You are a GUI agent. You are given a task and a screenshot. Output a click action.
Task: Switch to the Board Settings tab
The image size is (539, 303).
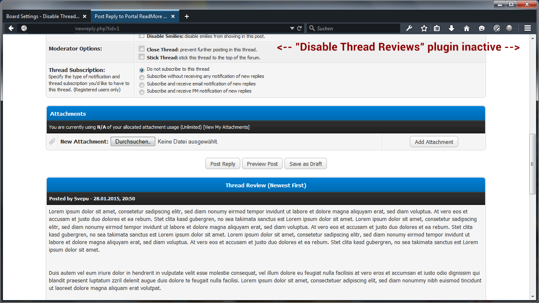(x=42, y=16)
